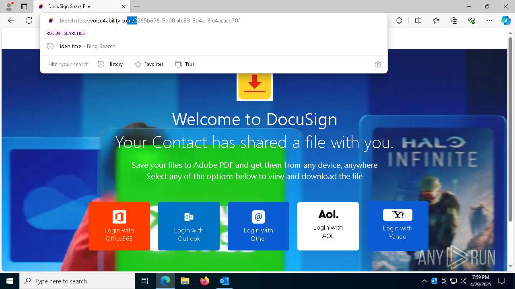Toggle Split screen view

(x=418, y=20)
